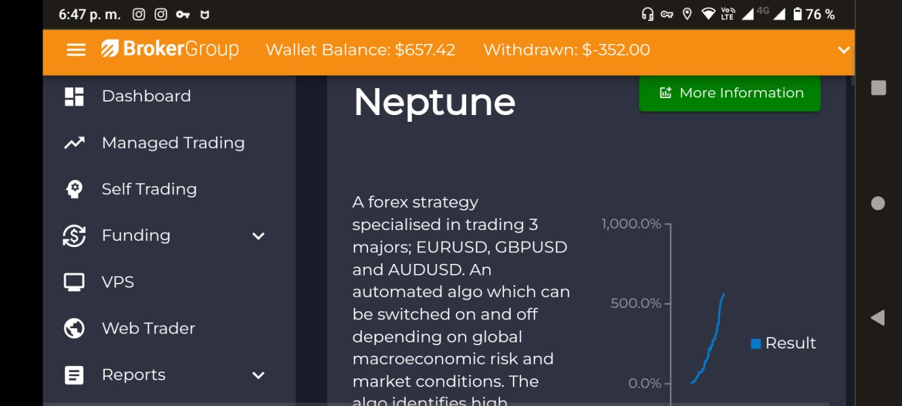902x406 pixels.
Task: Click the BrokerGroup logo
Action: coord(170,49)
